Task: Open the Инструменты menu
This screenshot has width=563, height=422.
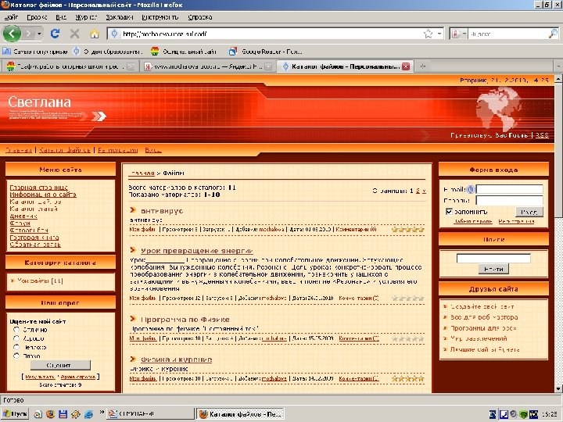Action: pos(160,17)
